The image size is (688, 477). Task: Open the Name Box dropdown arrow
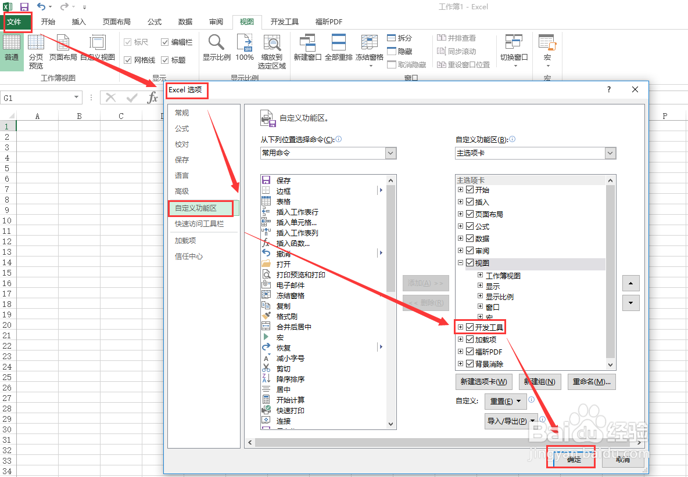76,97
